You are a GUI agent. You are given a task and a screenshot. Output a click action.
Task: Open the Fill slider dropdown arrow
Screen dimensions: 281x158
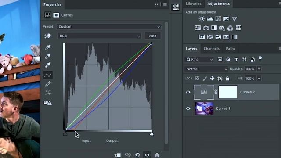(x=259, y=79)
